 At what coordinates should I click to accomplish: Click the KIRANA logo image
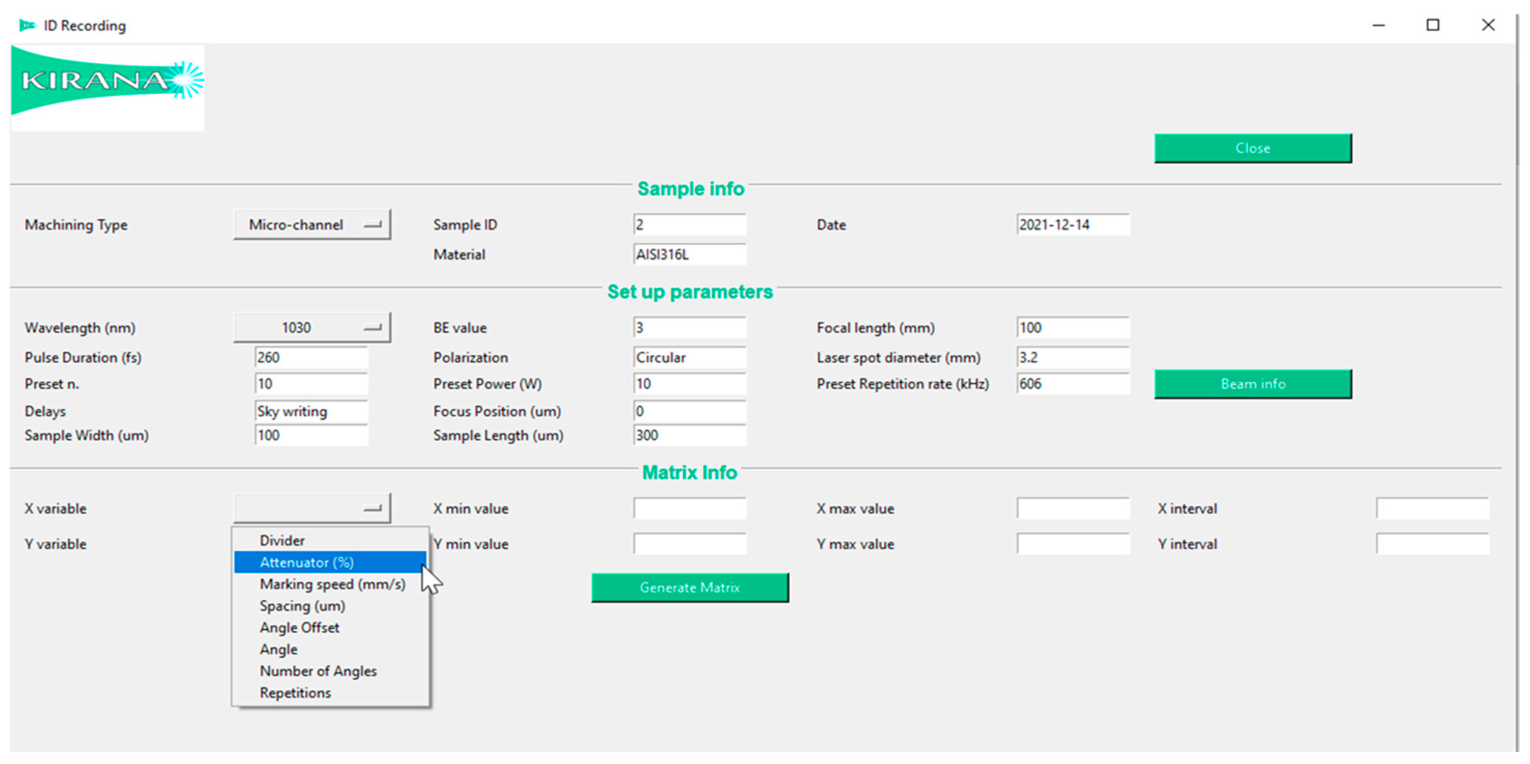(107, 87)
